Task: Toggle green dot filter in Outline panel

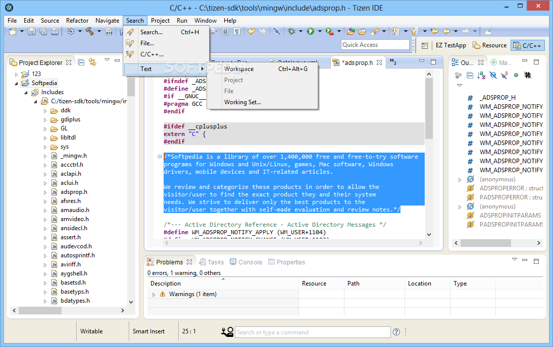Action: 516,75
